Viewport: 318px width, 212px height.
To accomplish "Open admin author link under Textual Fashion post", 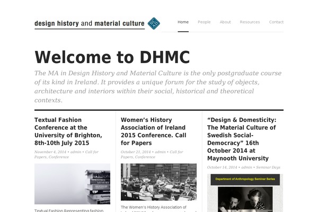I will pos(76,152).
